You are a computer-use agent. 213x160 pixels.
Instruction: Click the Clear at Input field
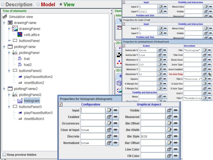pos(93,130)
